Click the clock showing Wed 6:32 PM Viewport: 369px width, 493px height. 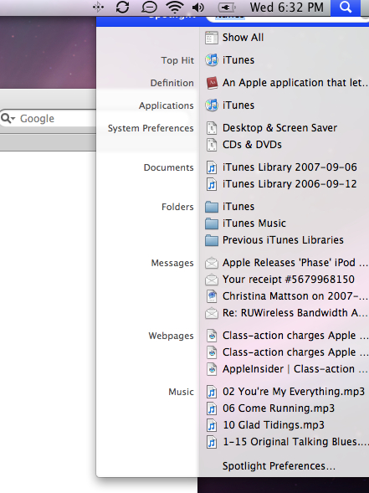pos(287,8)
